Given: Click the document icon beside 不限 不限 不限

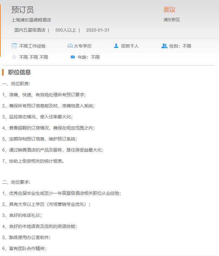Looking at the screenshot, I should [x=14, y=57].
